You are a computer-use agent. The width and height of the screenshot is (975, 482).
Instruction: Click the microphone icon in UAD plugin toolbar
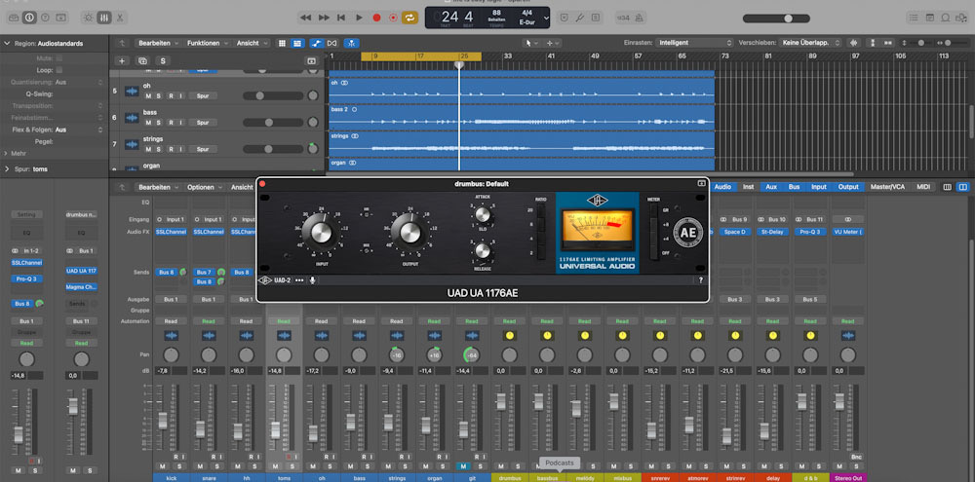pos(312,280)
